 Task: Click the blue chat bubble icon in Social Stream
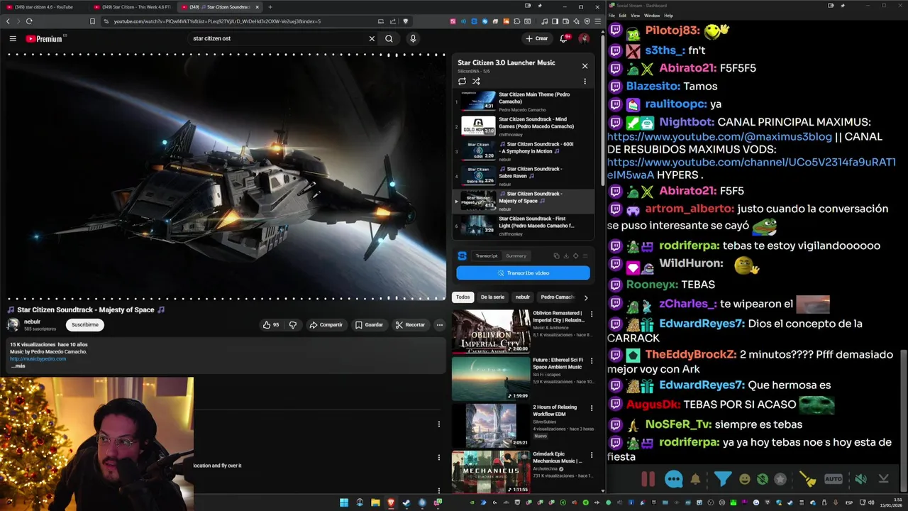tap(674, 479)
